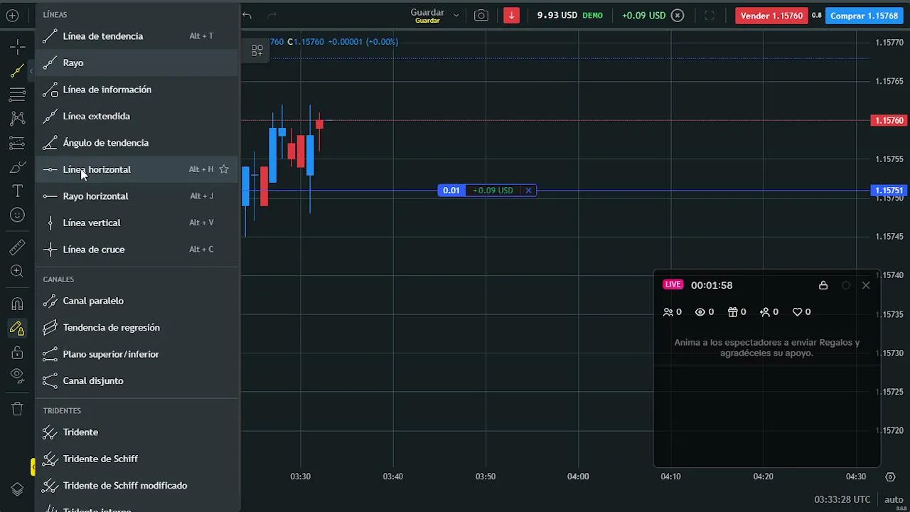Collapse the line tools flyout arrow

pos(31,71)
